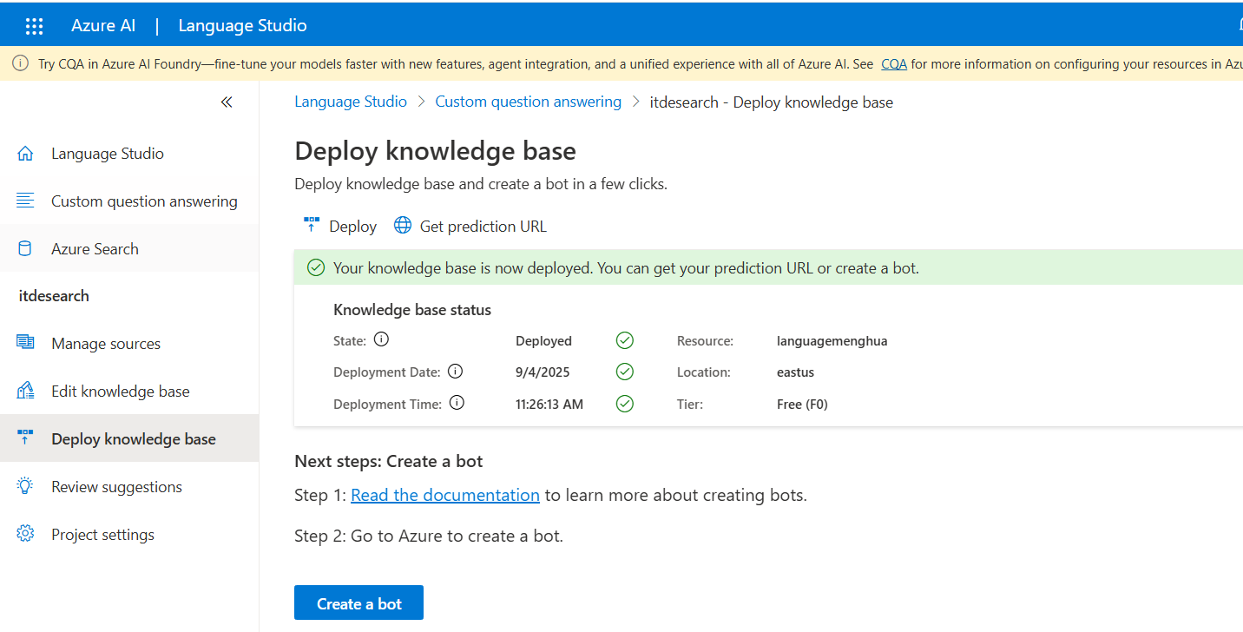Click the deployment date 9/4/2025
The image size is (1243, 632).
click(x=543, y=372)
